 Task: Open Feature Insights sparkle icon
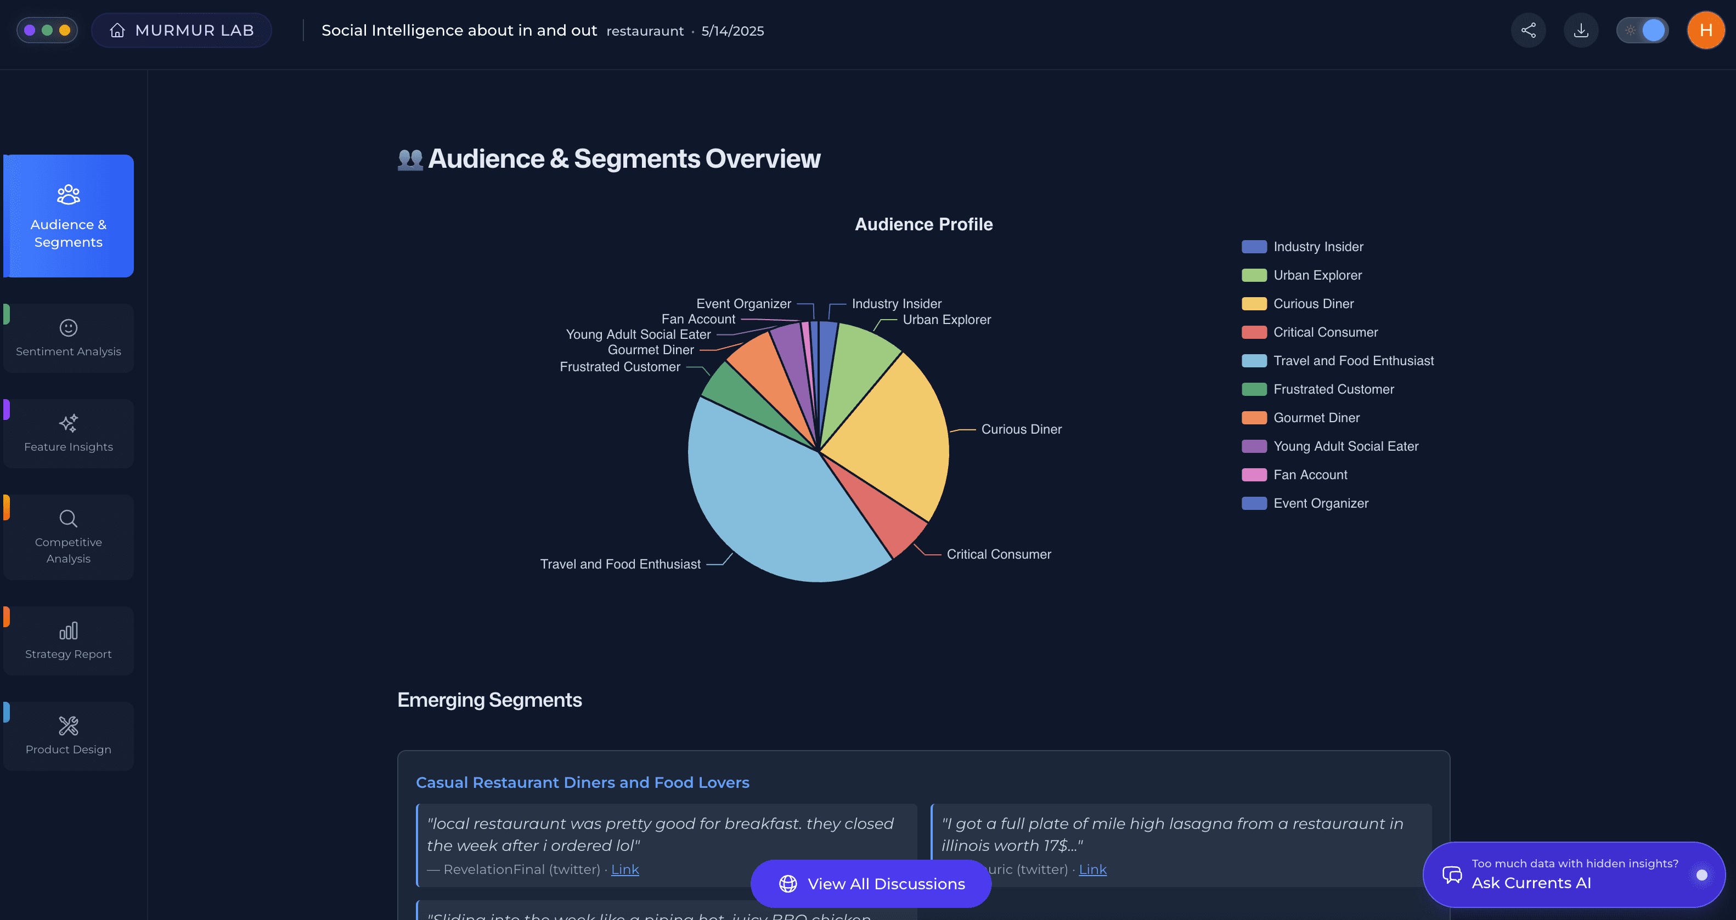68,424
